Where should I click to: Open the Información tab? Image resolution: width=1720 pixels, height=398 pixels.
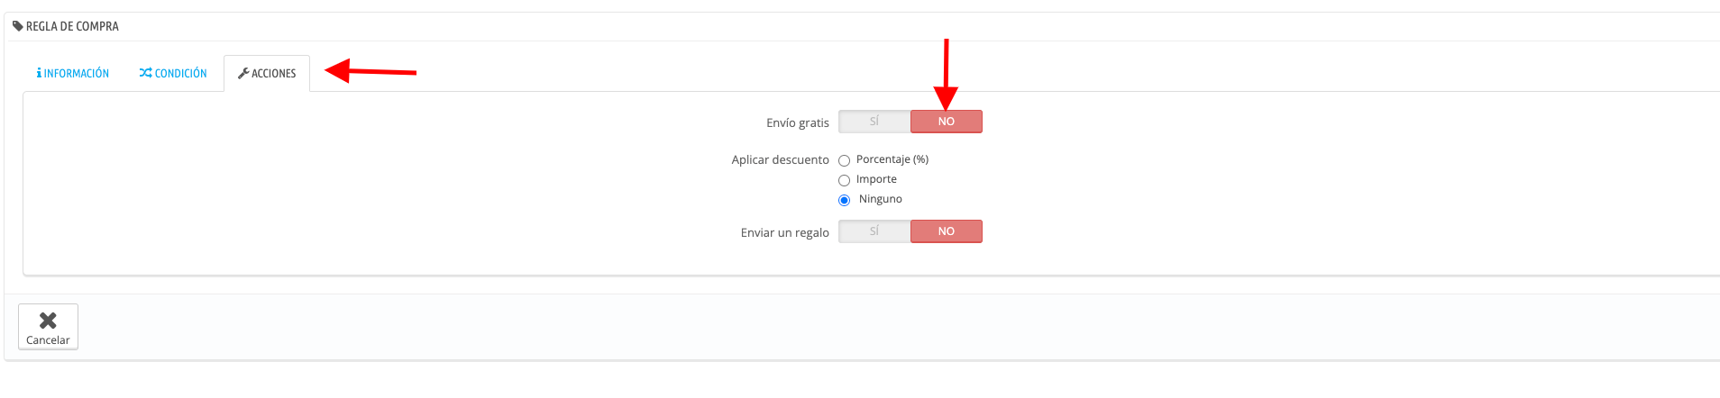[x=73, y=73]
